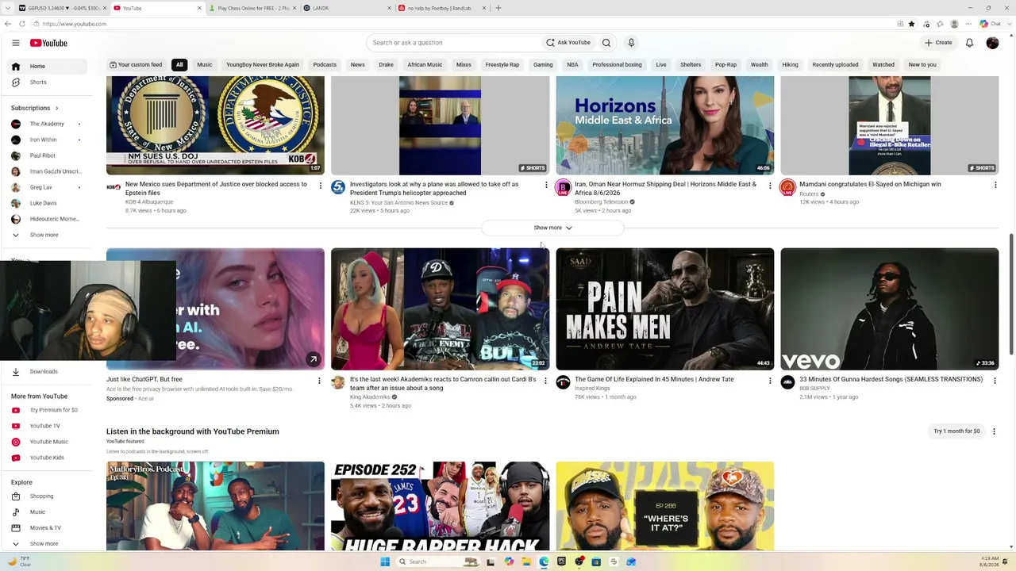
Task: Select the News filter chip
Action: [358, 65]
